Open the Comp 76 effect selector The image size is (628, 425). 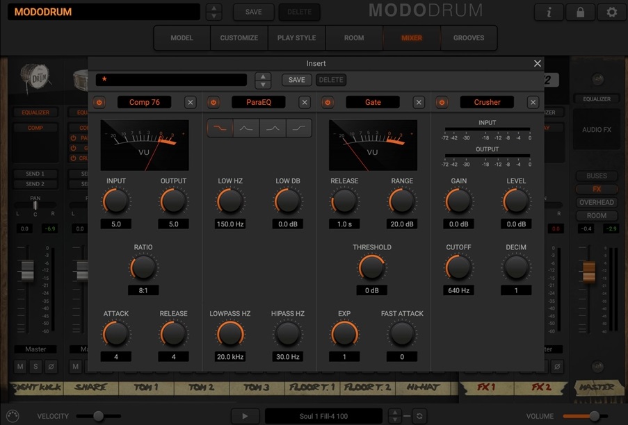pyautogui.click(x=144, y=102)
